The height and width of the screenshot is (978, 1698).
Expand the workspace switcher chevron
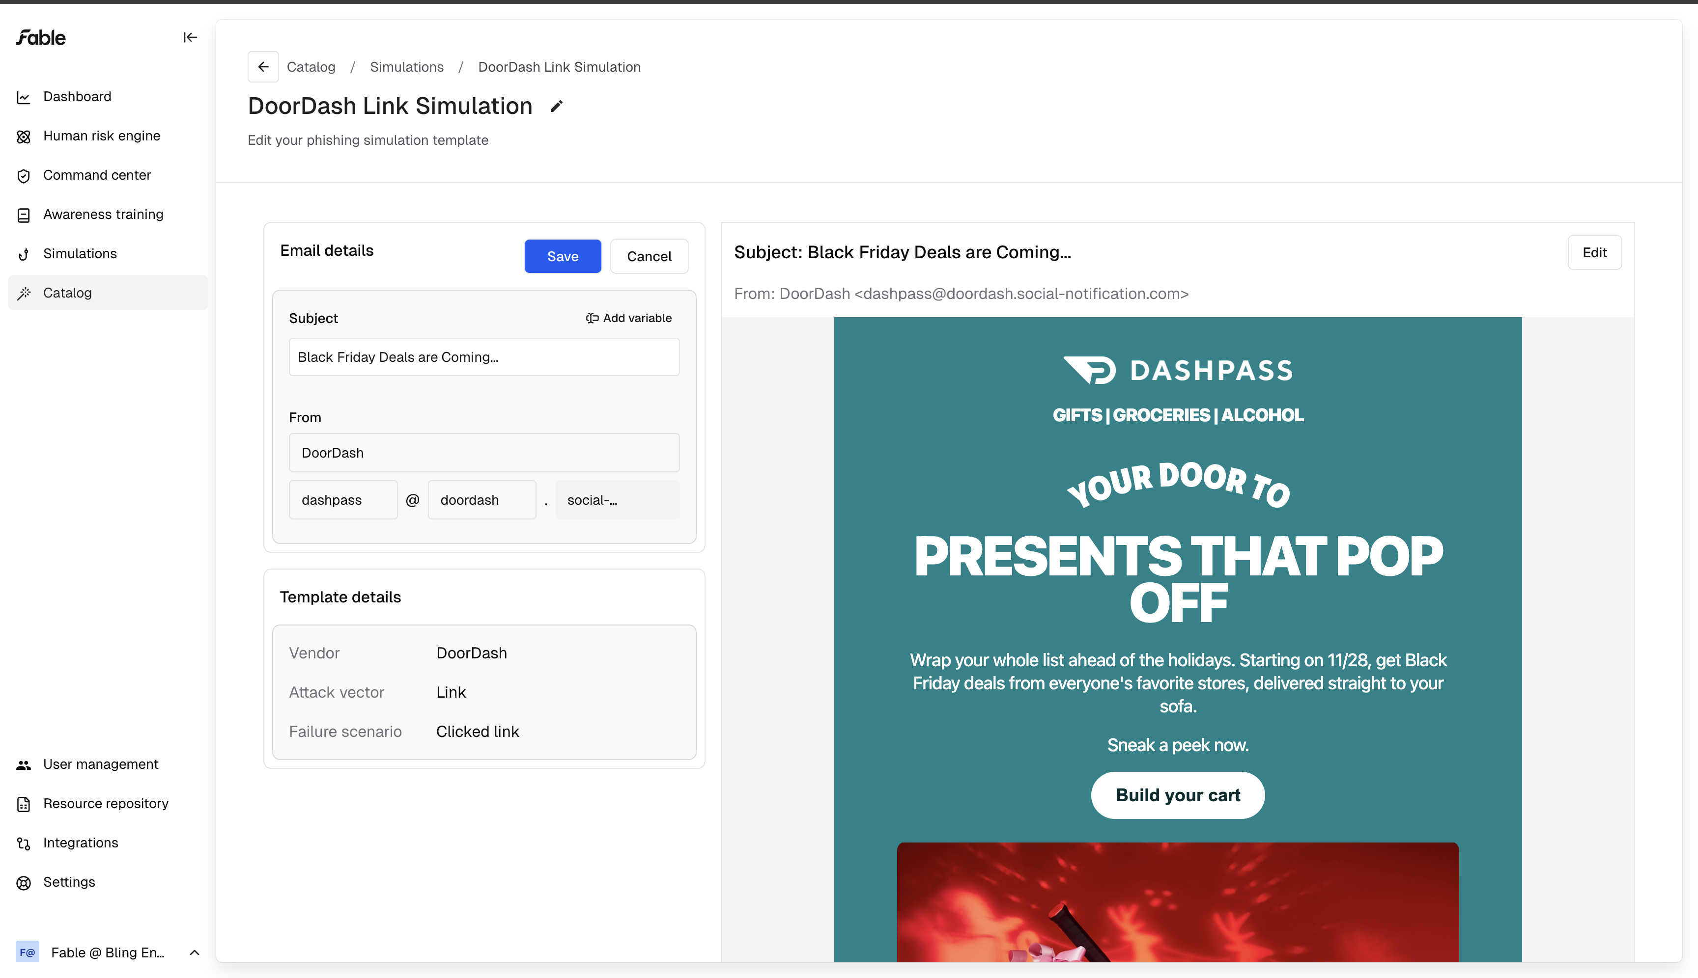click(194, 952)
